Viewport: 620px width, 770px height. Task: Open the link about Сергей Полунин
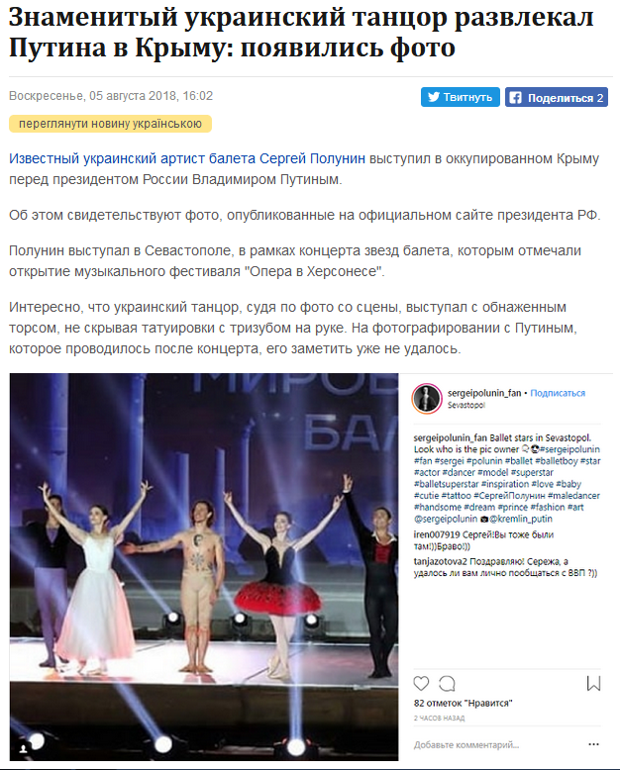(x=187, y=158)
